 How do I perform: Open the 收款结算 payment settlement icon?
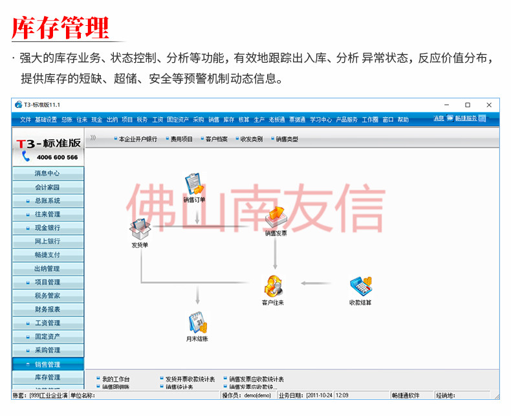click(x=361, y=286)
